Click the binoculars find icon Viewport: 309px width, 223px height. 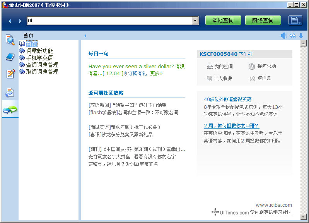[293, 36]
